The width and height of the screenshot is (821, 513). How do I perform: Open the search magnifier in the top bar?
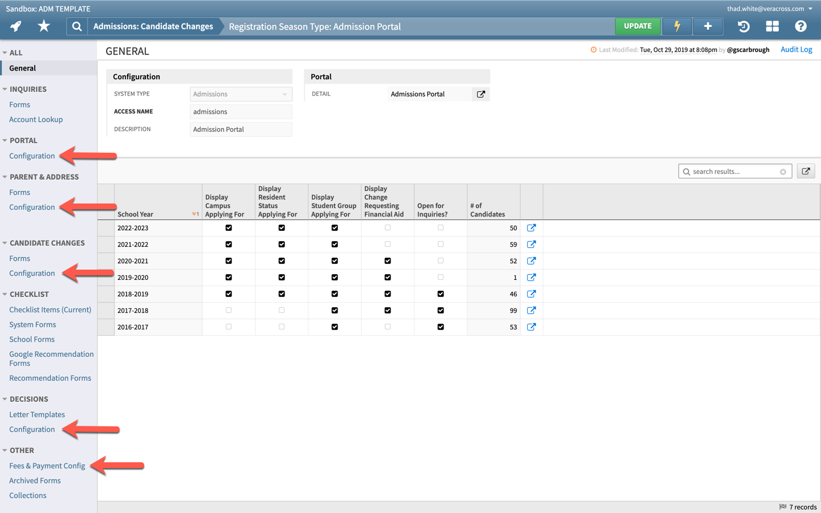pyautogui.click(x=76, y=26)
